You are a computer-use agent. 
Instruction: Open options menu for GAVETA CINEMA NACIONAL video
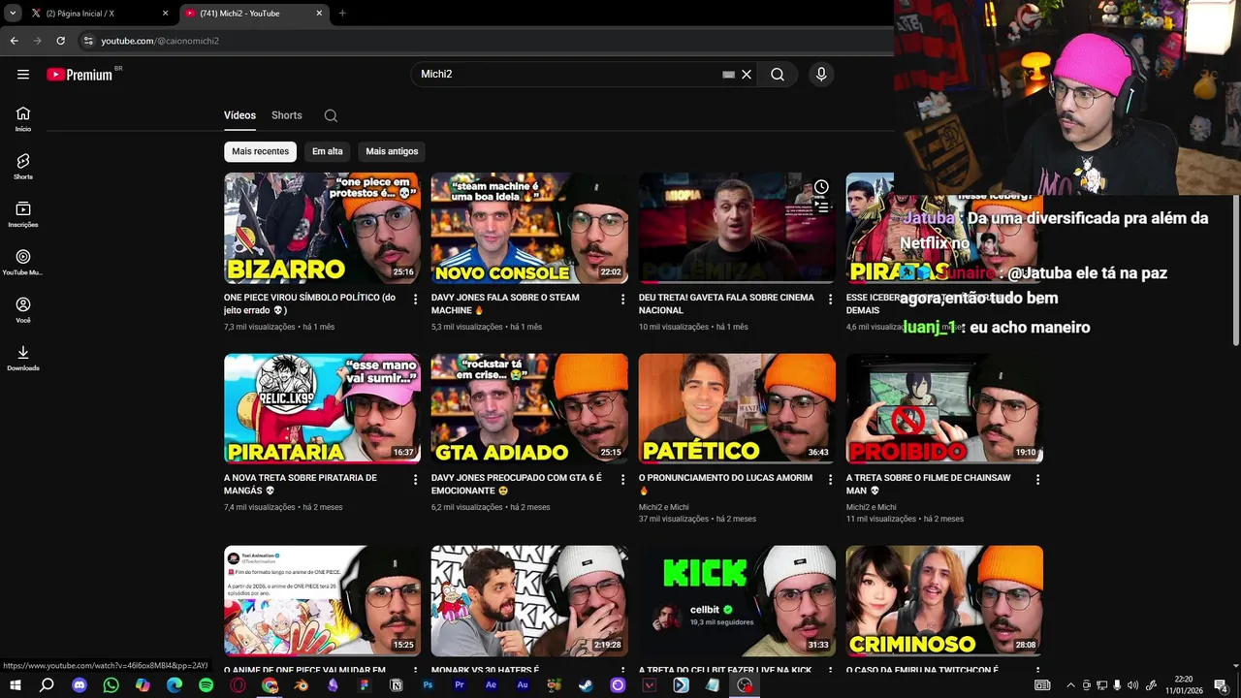[830, 300]
